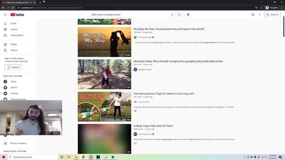
Task: Open the YouTube apps grid icon
Action: point(253,15)
